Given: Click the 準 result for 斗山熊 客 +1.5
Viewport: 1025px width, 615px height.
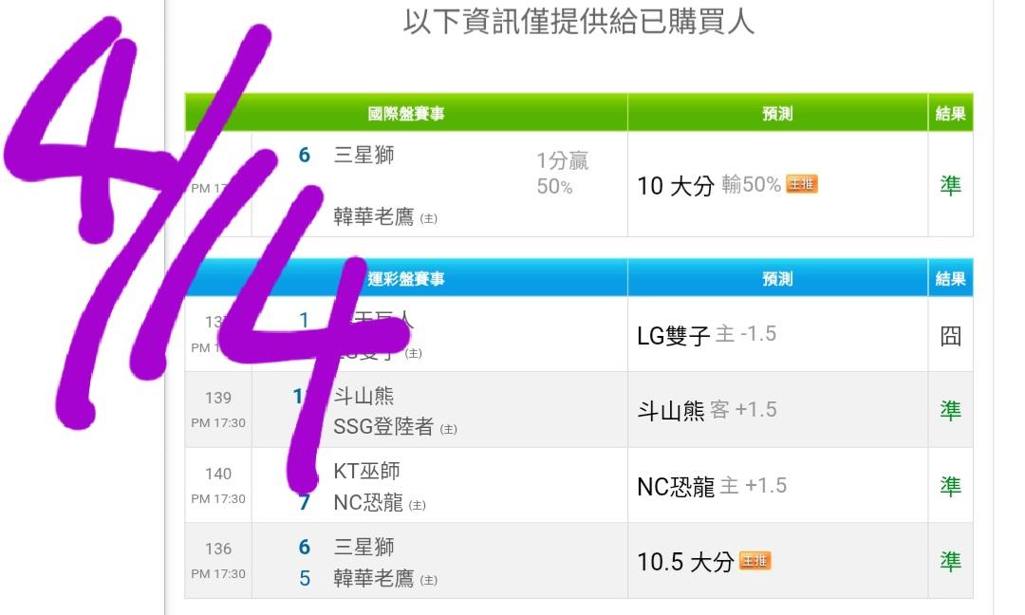Looking at the screenshot, I should 950,410.
